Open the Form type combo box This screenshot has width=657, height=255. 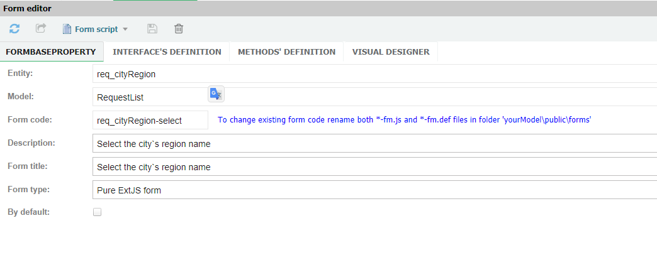tap(374, 190)
